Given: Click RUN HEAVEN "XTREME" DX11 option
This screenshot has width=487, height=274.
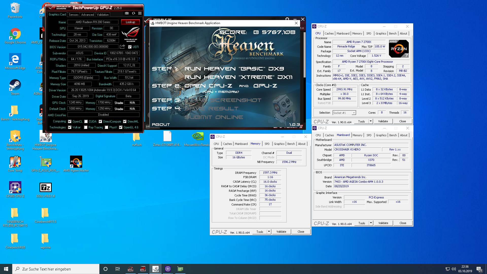Looking at the screenshot, I should pos(238,77).
